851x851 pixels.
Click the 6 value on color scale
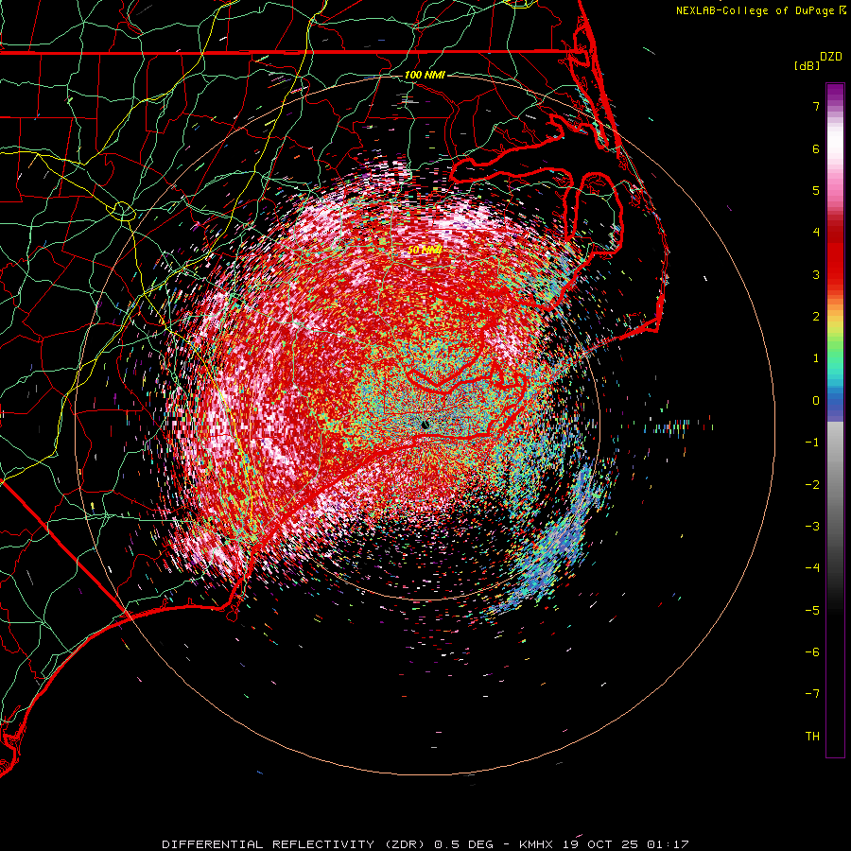[816, 148]
